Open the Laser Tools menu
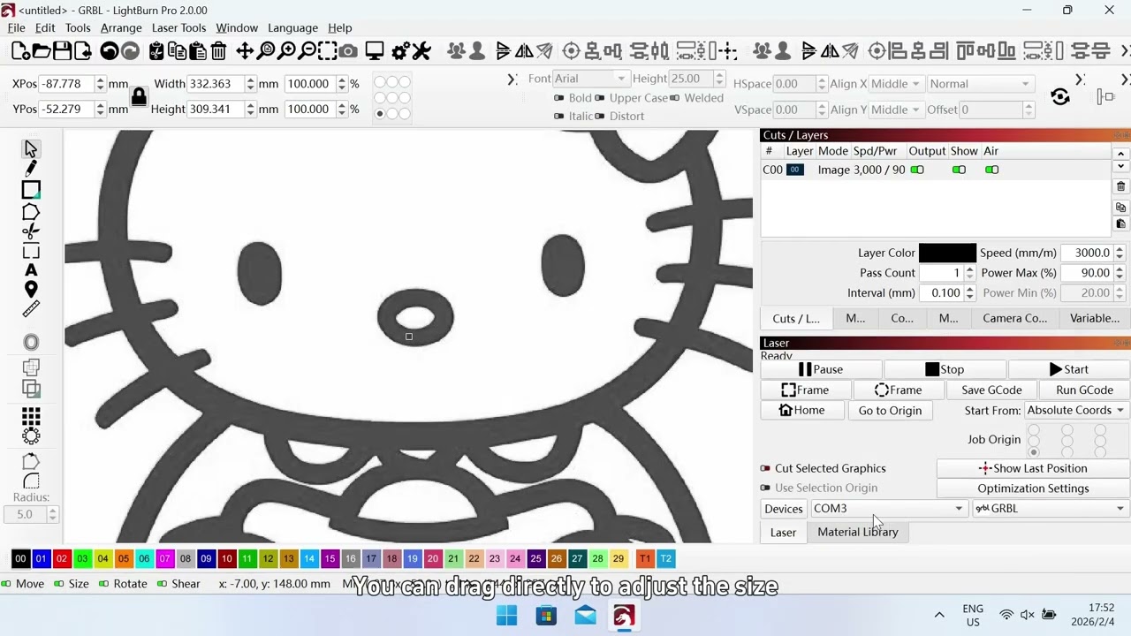The image size is (1131, 636). pos(178,27)
